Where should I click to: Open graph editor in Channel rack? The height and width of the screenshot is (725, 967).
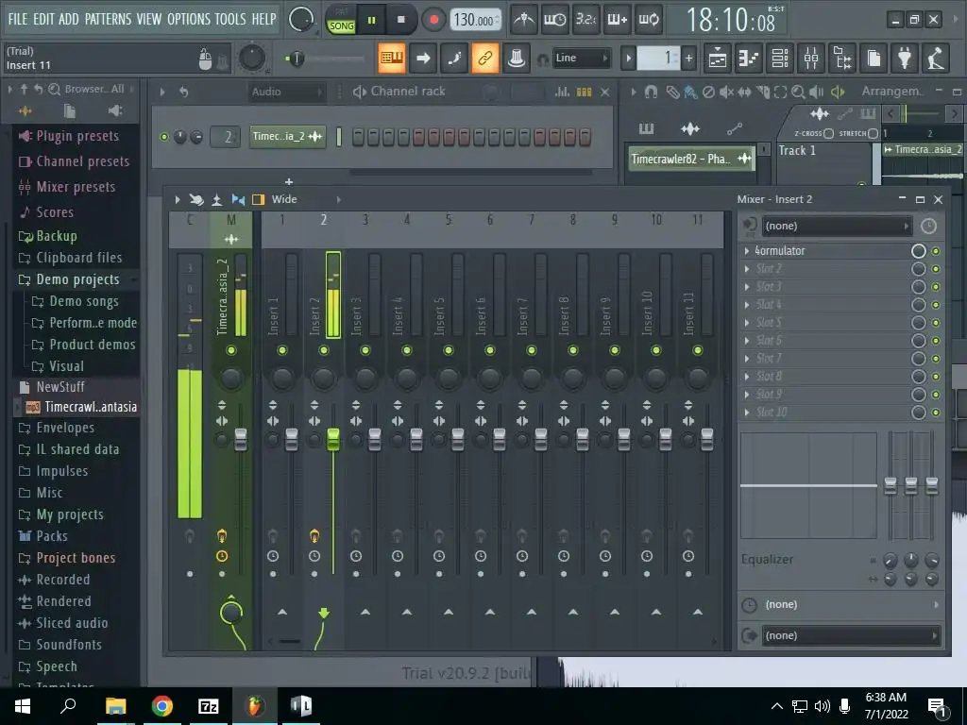[x=562, y=92]
